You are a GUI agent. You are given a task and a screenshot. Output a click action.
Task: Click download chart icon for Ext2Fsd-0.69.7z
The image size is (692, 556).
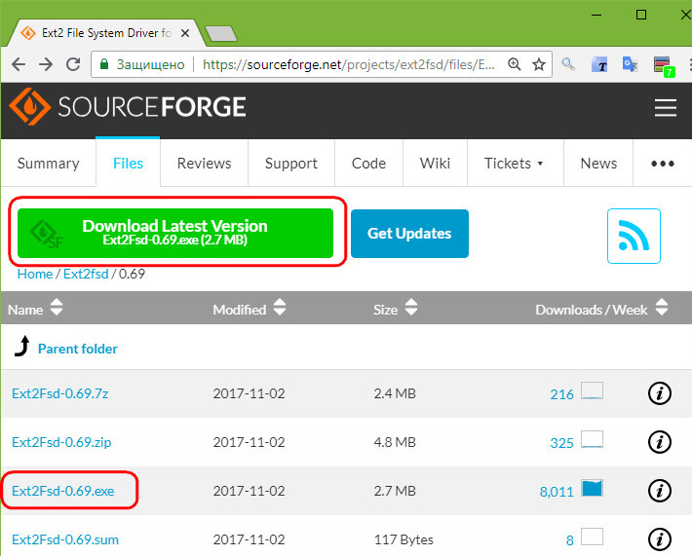pos(592,390)
